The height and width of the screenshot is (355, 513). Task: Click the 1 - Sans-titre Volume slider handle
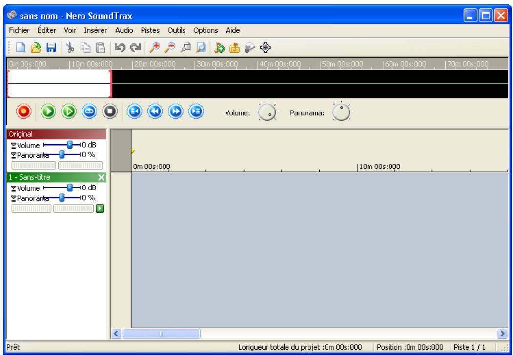[70, 187]
